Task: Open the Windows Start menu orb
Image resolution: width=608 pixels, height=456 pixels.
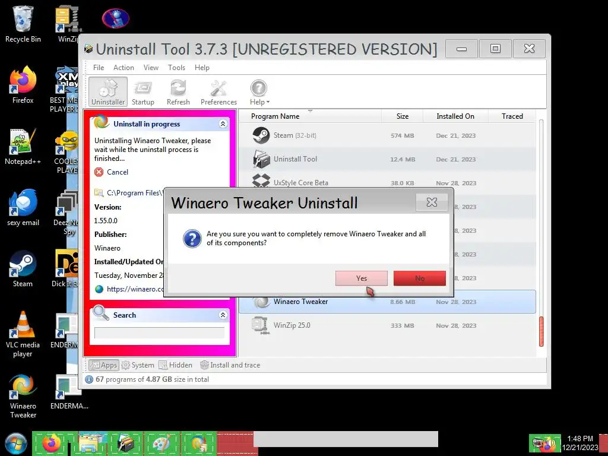Action: point(16,444)
